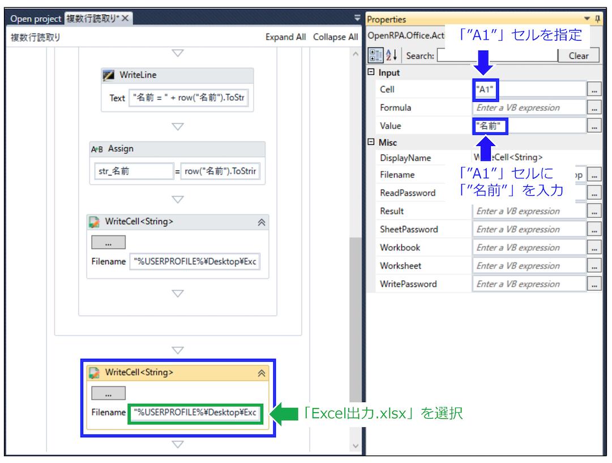Viewport: 612px width, 463px height.
Task: Click the selected WriteCell browse "..." button
Action: 109,393
